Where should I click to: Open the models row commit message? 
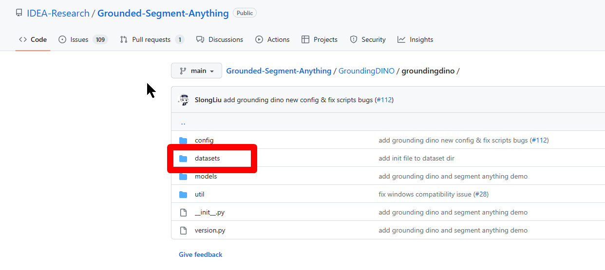click(453, 176)
